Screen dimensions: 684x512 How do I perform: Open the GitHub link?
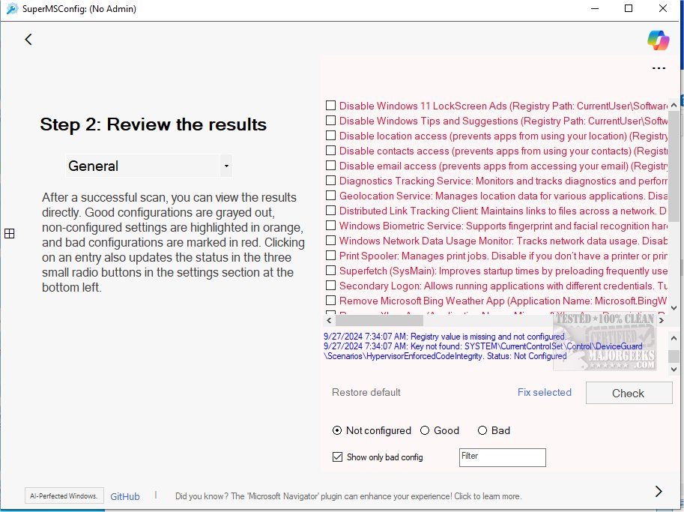click(x=125, y=496)
